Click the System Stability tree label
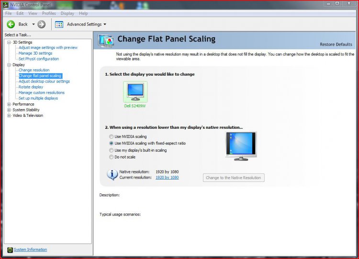This screenshot has height=259, width=359. click(26, 110)
